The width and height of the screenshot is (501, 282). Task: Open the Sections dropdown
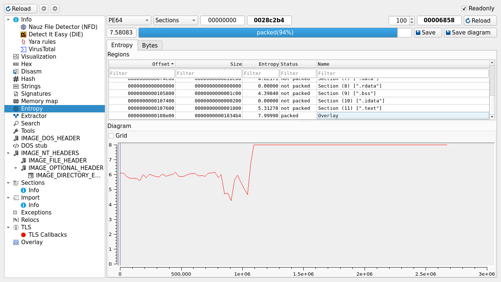point(176,20)
